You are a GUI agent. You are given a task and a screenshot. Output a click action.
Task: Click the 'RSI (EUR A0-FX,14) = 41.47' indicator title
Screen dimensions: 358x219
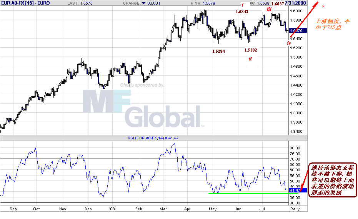pyautogui.click(x=153, y=138)
